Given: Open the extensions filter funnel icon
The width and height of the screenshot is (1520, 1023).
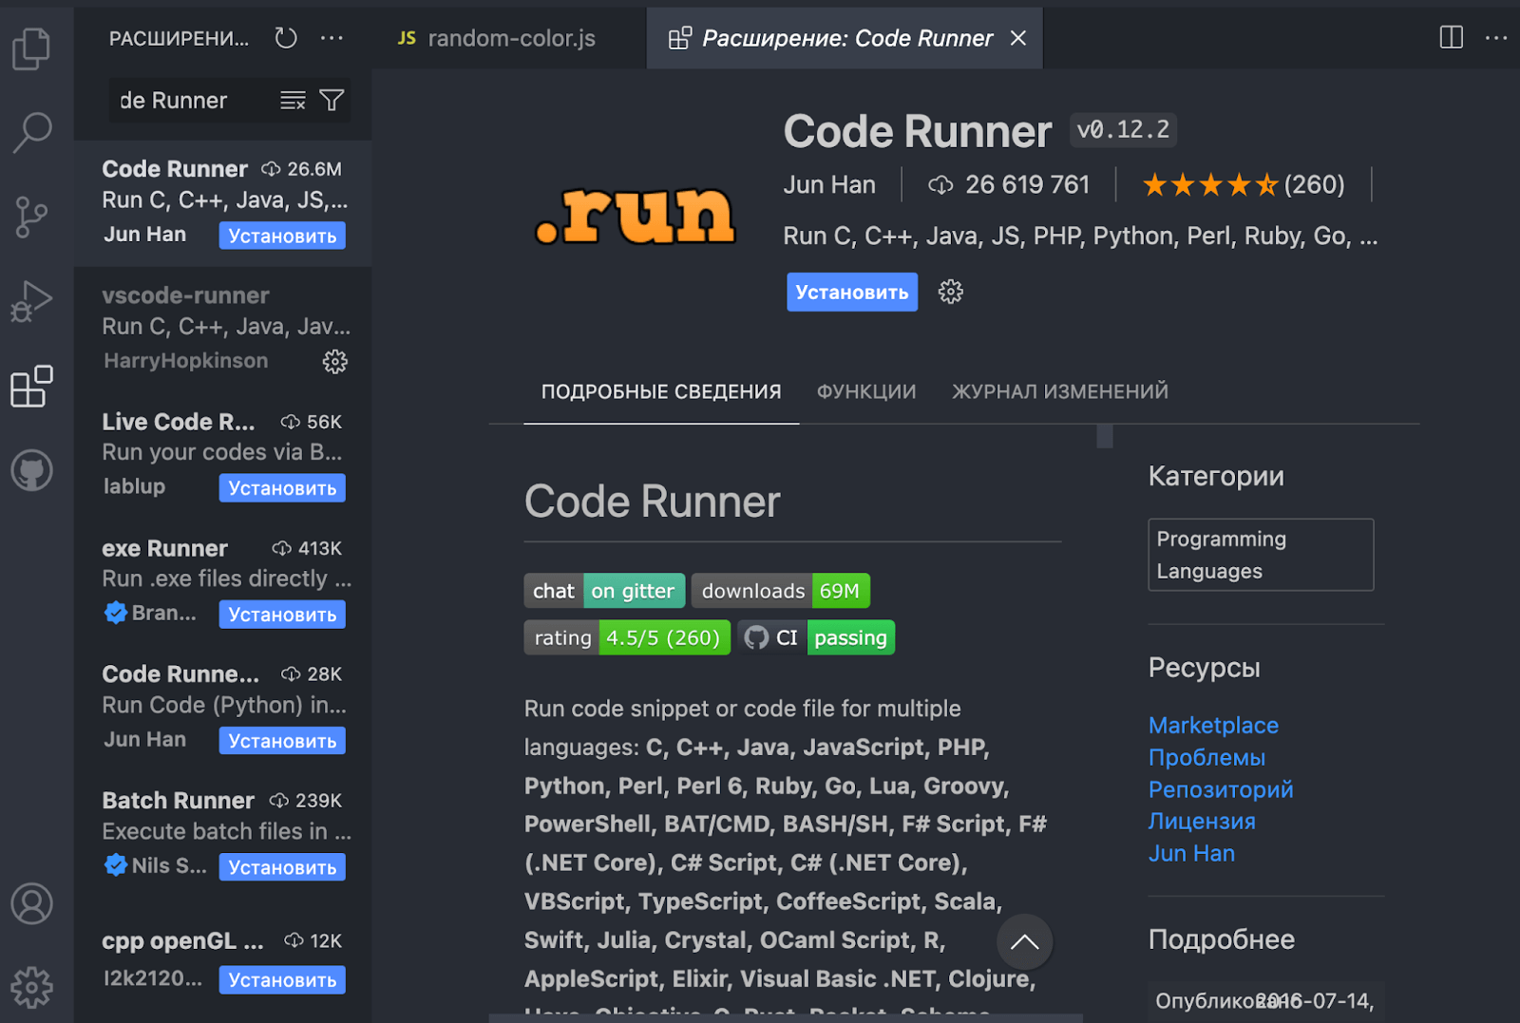Looking at the screenshot, I should [331, 100].
